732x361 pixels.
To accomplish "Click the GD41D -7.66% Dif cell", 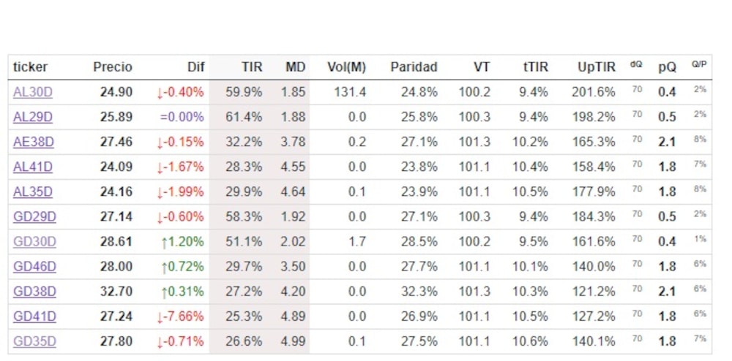I will click(x=180, y=316).
